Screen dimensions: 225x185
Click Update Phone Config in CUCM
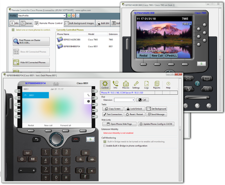pyautogui.click(x=156, y=124)
